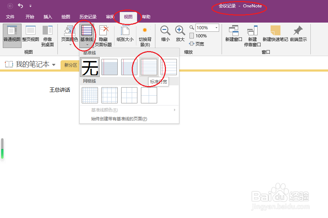
Task: Open 纸张大小 settings
Action: pos(125,34)
